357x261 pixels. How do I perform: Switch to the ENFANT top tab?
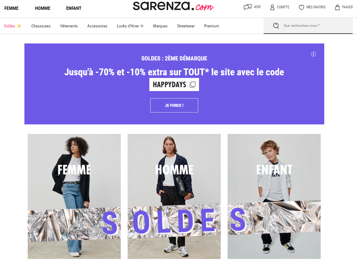point(74,8)
